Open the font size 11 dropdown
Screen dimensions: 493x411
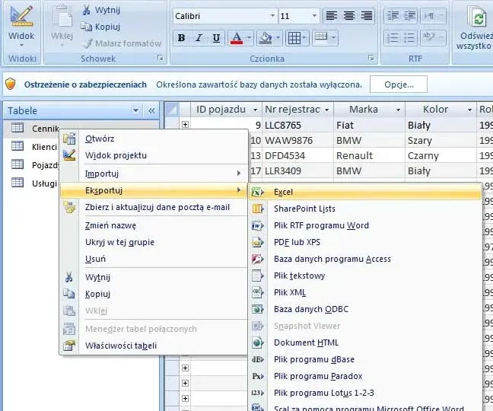(314, 16)
